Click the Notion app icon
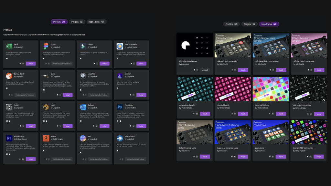This screenshot has width=331, height=186. (x=9, y=107)
